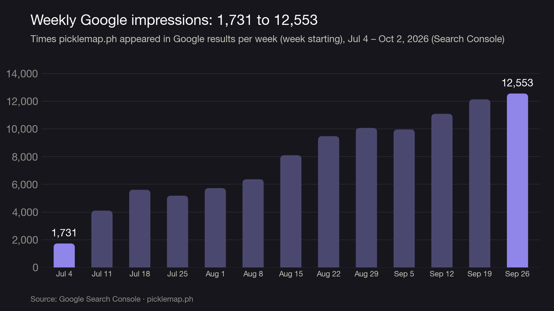Viewport: 554px width, 311px height.
Task: Click the 2,000 y-axis label
Action: [25, 240]
